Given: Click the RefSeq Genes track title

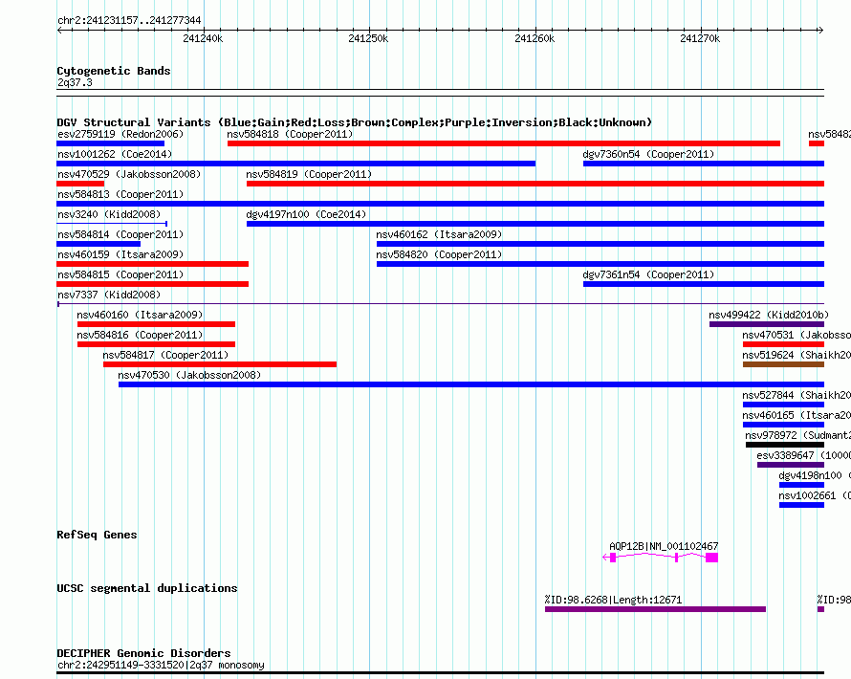Looking at the screenshot, I should (x=97, y=535).
